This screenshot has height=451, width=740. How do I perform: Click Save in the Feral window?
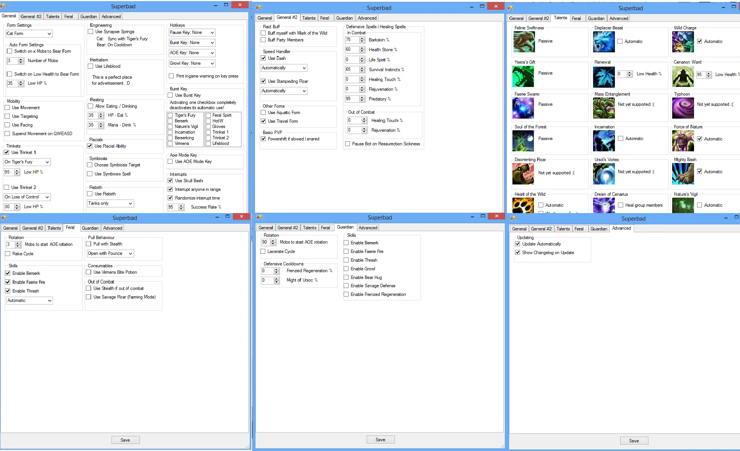125,440
